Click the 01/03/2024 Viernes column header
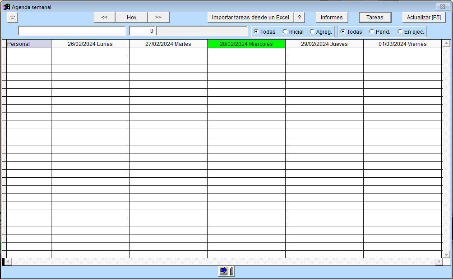 402,44
